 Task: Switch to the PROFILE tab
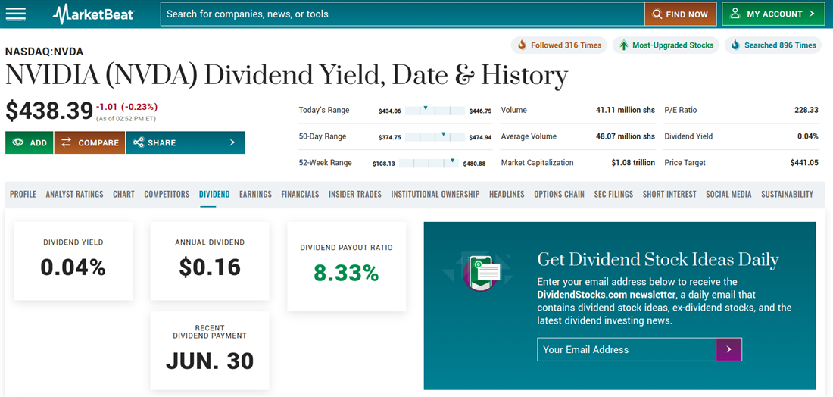[23, 195]
